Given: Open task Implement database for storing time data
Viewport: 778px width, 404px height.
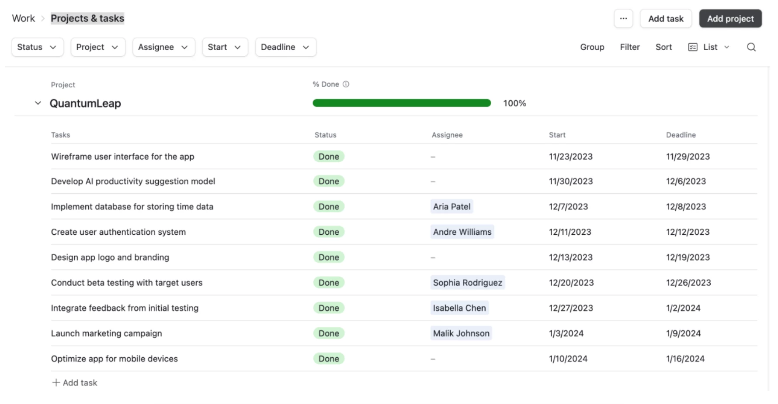Looking at the screenshot, I should pos(132,207).
